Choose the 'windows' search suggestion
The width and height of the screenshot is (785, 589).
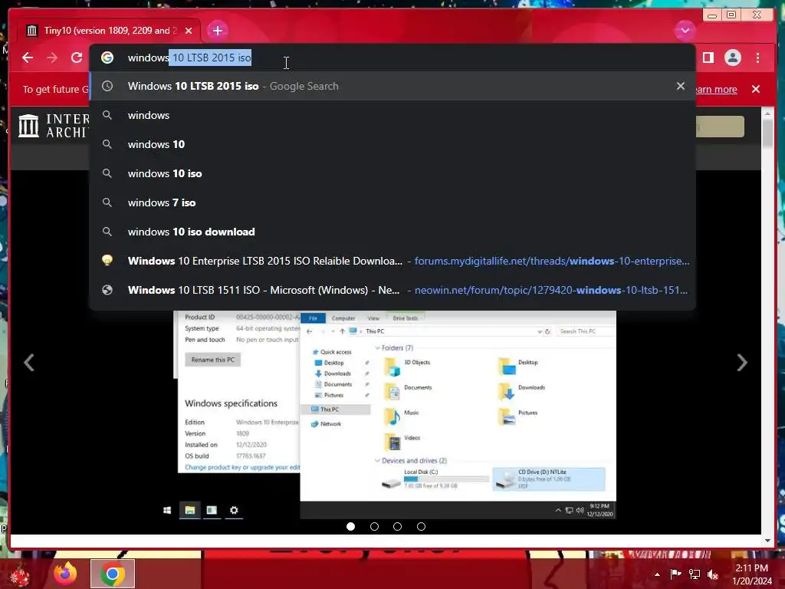[x=392, y=115]
